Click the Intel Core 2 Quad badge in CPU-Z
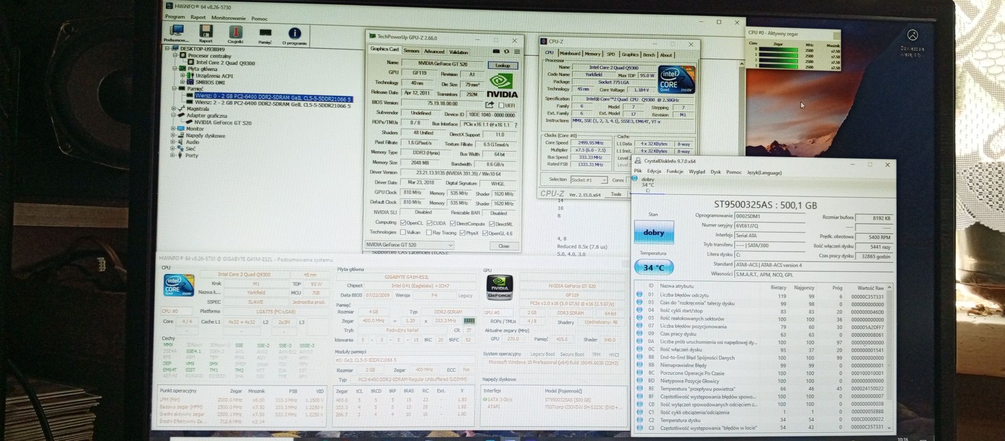 (x=676, y=79)
